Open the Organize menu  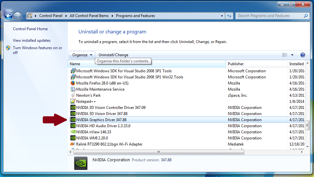pyautogui.click(x=82, y=55)
